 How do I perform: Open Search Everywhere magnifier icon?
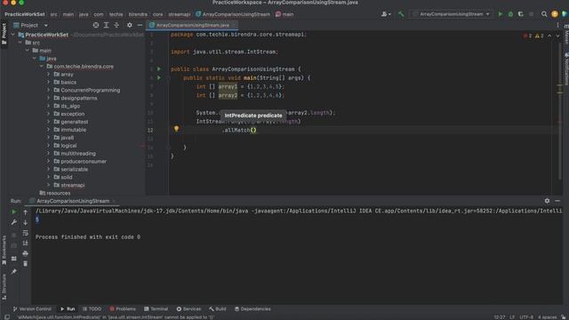click(544, 14)
